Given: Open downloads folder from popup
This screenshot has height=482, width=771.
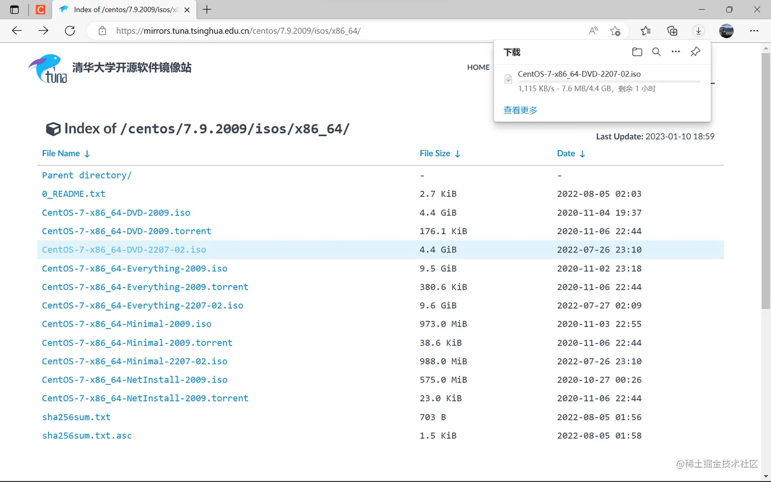Looking at the screenshot, I should [637, 52].
